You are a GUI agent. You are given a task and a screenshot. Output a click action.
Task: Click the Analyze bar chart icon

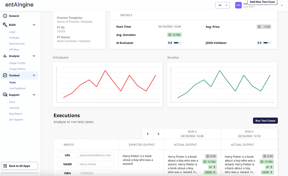[5, 56]
